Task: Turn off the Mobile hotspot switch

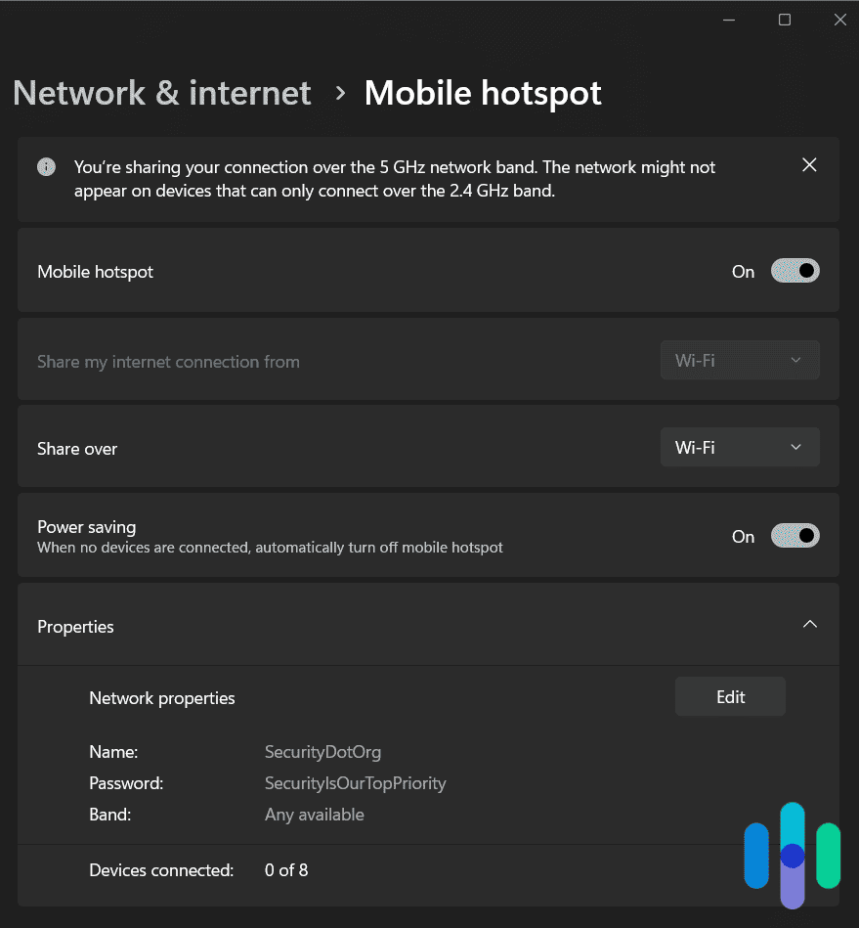Action: click(x=795, y=271)
